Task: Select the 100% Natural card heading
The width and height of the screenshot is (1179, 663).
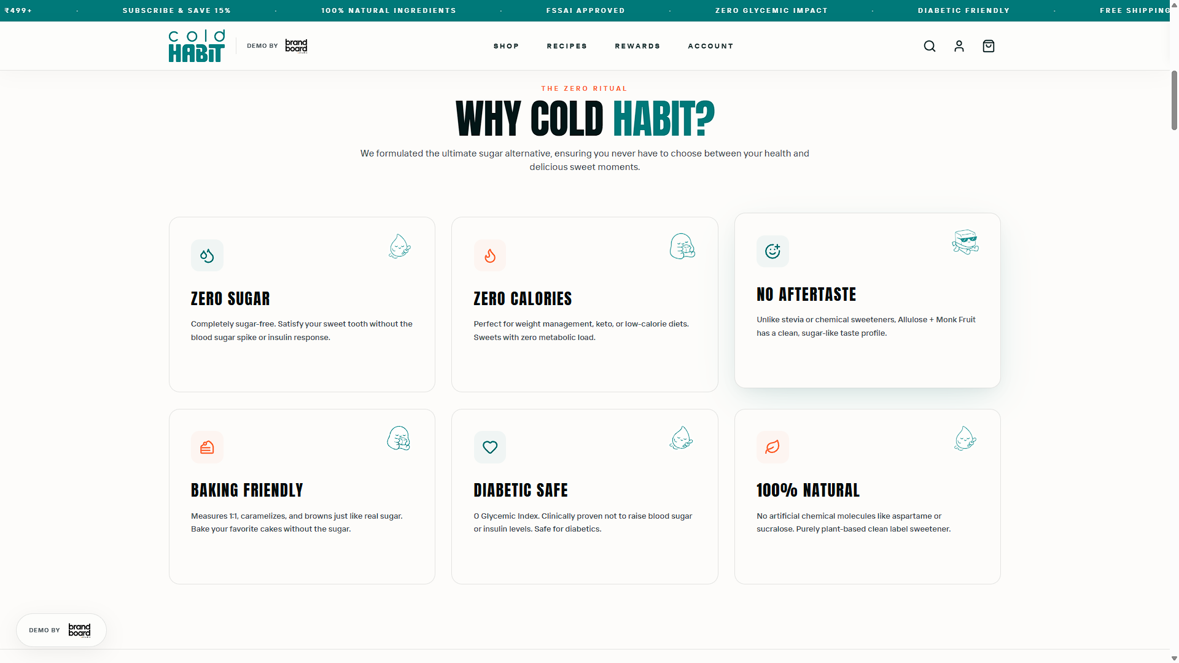Action: coord(808,490)
